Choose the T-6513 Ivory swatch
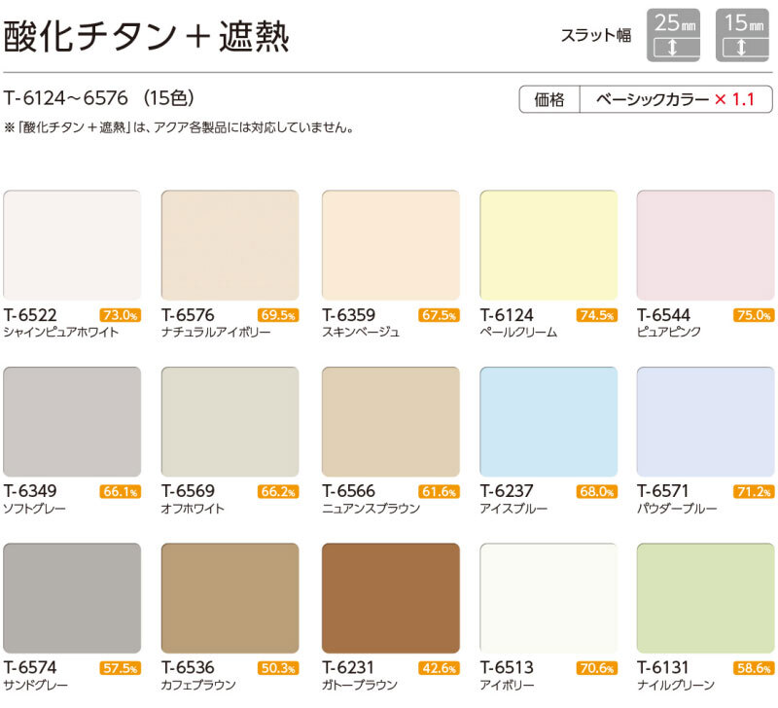 point(548,598)
